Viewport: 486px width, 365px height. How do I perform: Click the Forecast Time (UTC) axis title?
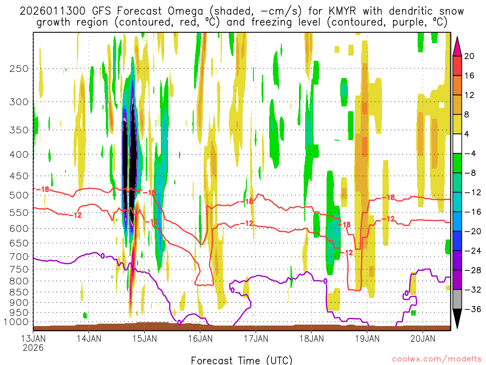click(242, 360)
